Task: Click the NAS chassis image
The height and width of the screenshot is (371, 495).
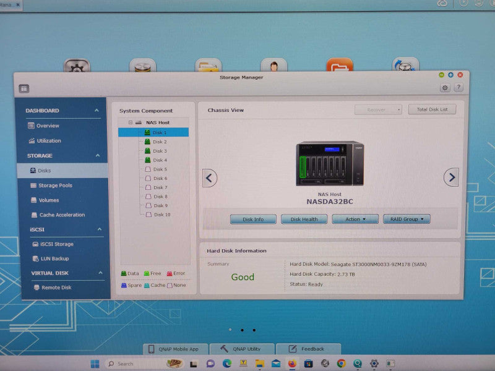Action: 330,163
